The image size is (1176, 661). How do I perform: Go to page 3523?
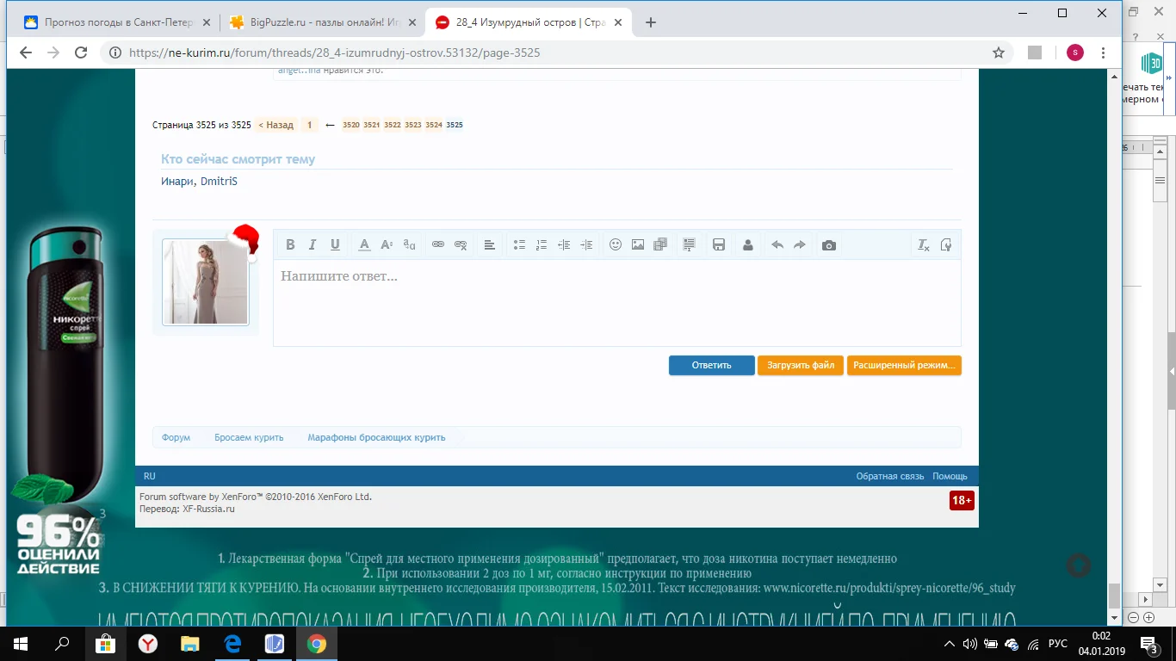coord(413,125)
